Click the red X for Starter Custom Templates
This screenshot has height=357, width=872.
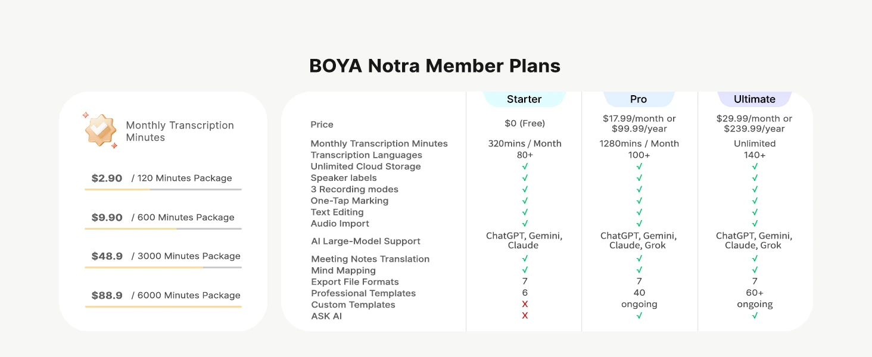[x=525, y=304]
